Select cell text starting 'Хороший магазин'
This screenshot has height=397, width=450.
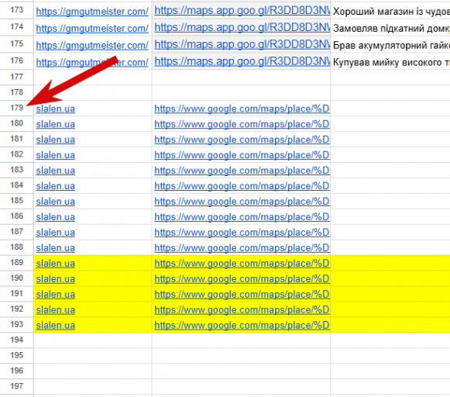coord(391,12)
